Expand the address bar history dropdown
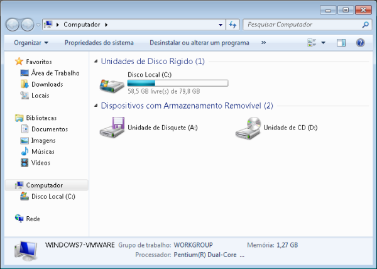The image size is (377, 269). [221, 25]
